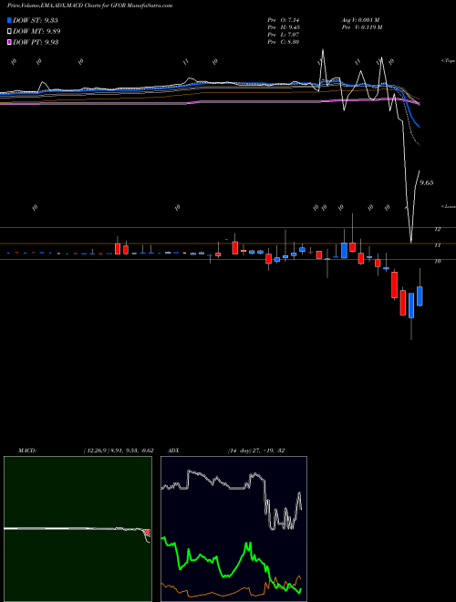Click the blue DOW ST legend swatch

[x=10, y=20]
